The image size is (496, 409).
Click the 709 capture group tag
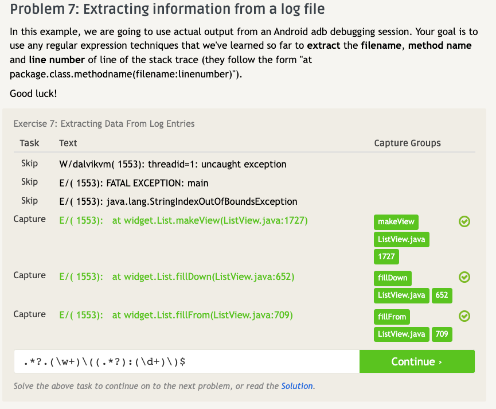point(442,334)
